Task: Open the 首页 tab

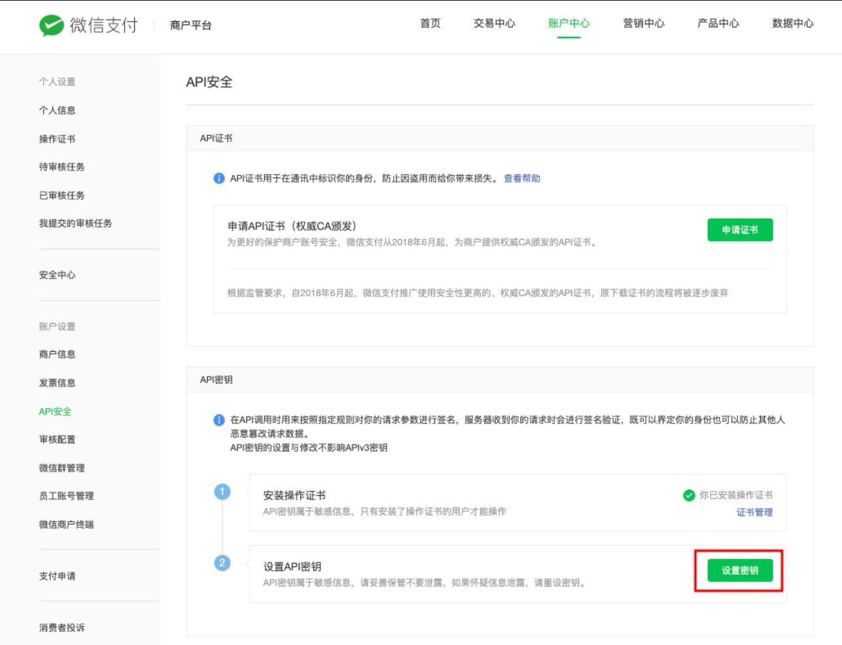Action: point(430,24)
